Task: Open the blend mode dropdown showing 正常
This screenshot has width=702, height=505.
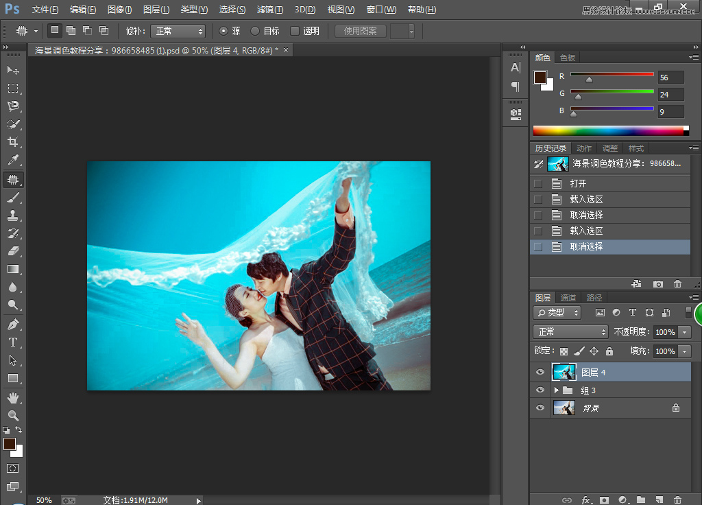Action: tap(570, 331)
